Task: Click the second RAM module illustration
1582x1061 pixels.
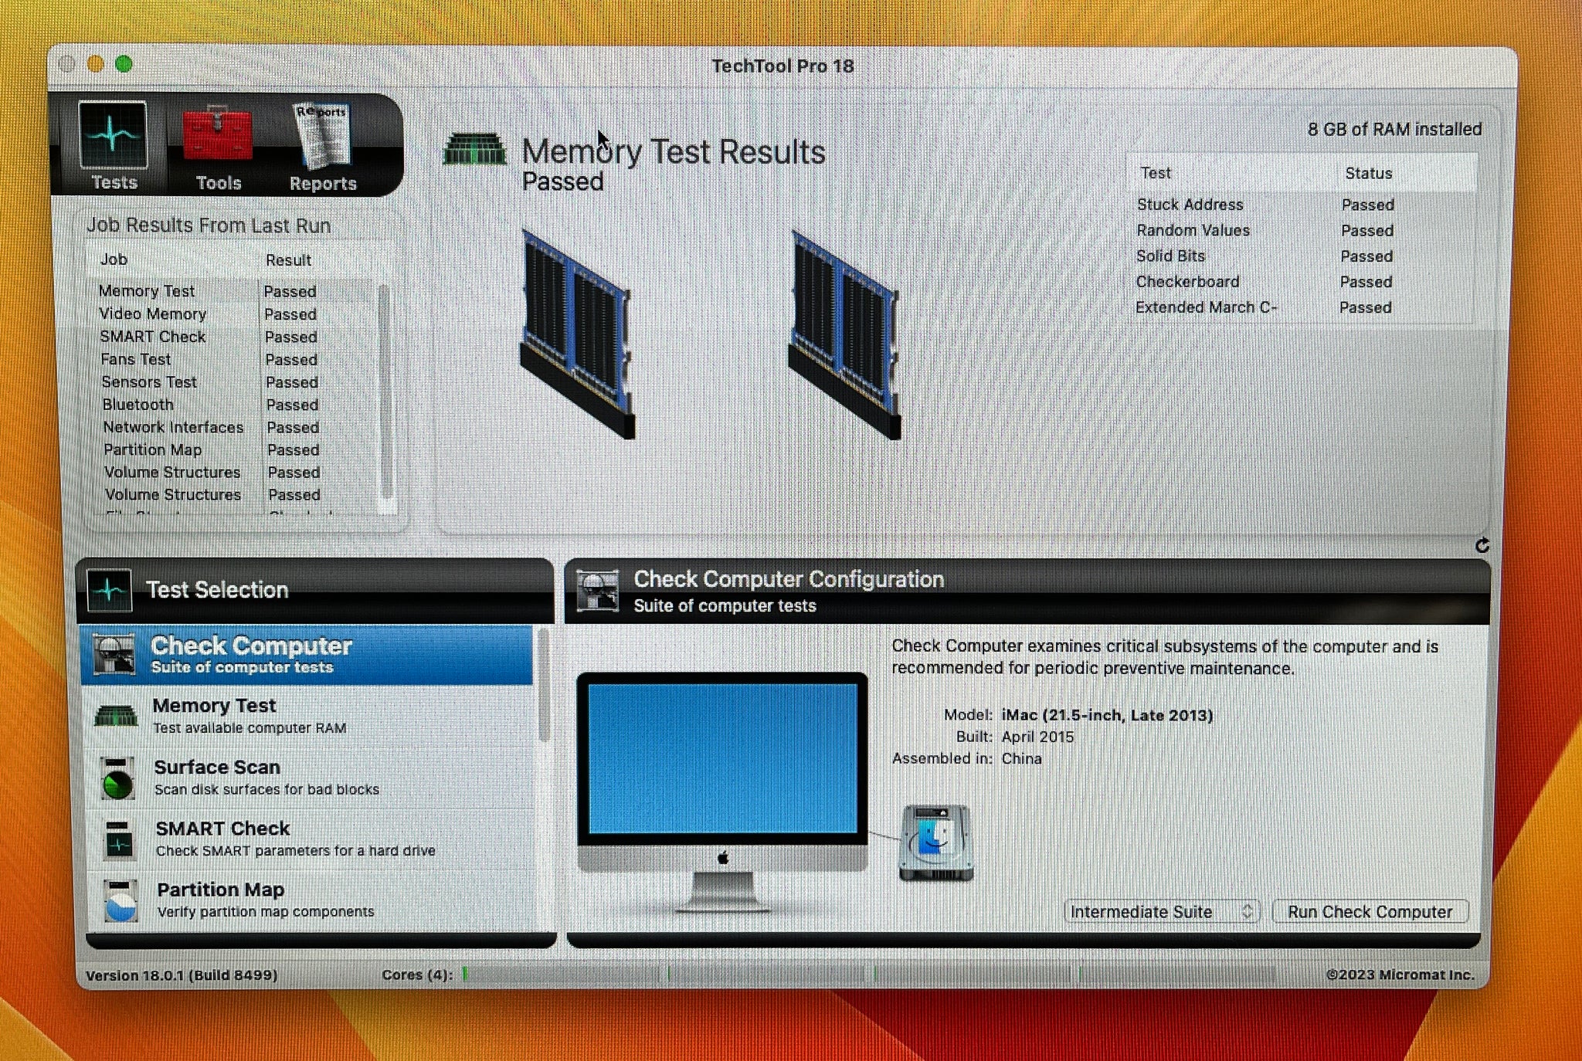Action: (x=845, y=334)
